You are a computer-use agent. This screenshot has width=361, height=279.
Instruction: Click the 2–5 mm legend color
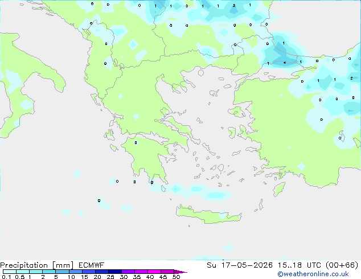point(49,272)
